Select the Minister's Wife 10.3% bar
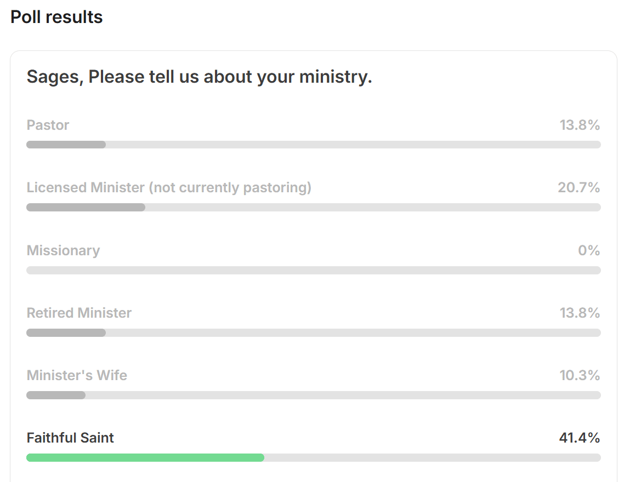This screenshot has width=624, height=482. coord(314,395)
